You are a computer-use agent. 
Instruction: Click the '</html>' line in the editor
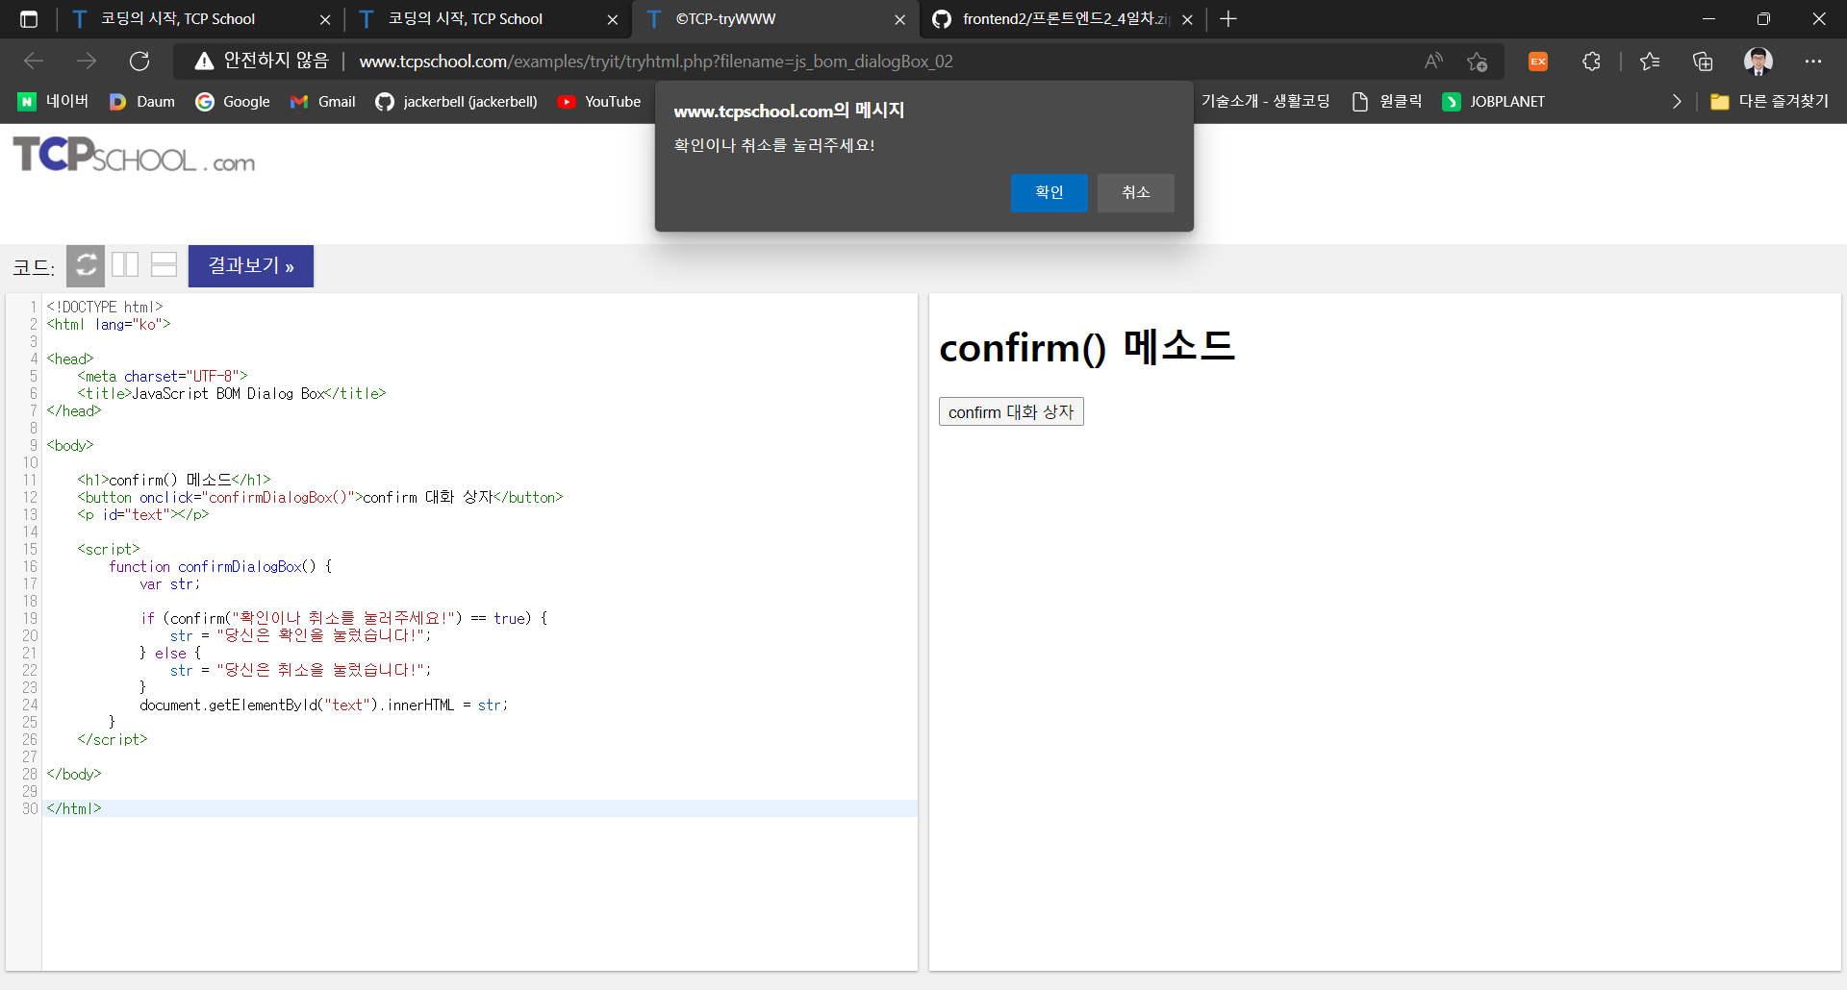click(x=74, y=808)
